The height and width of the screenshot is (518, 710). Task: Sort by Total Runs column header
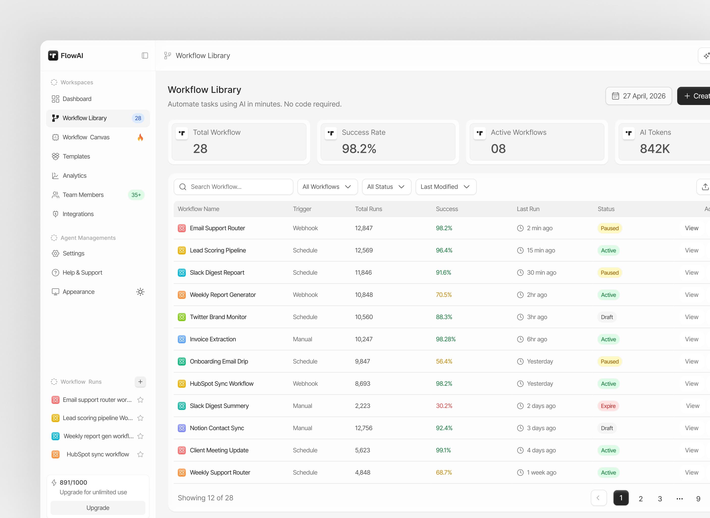(x=368, y=209)
